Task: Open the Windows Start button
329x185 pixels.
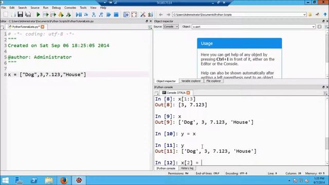Action: coord(6,180)
